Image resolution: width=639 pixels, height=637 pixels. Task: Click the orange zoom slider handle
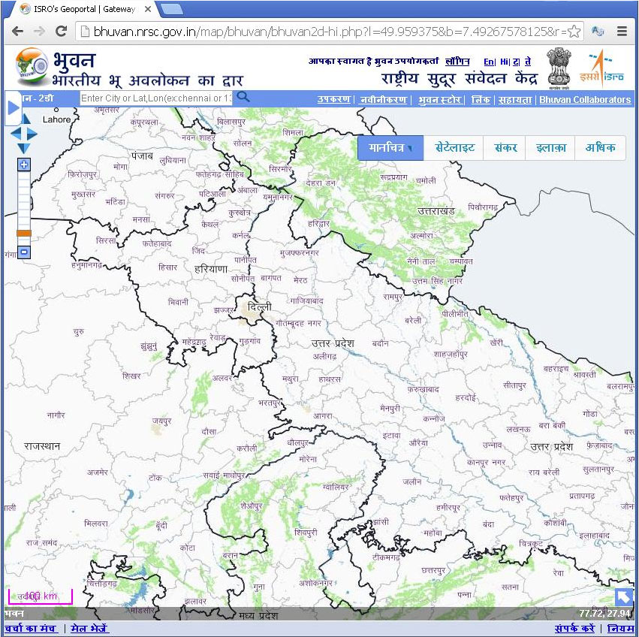pos(24,233)
